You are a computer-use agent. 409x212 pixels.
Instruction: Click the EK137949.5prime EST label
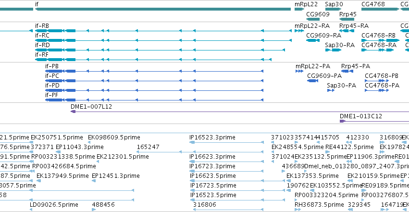[x=62, y=176]
